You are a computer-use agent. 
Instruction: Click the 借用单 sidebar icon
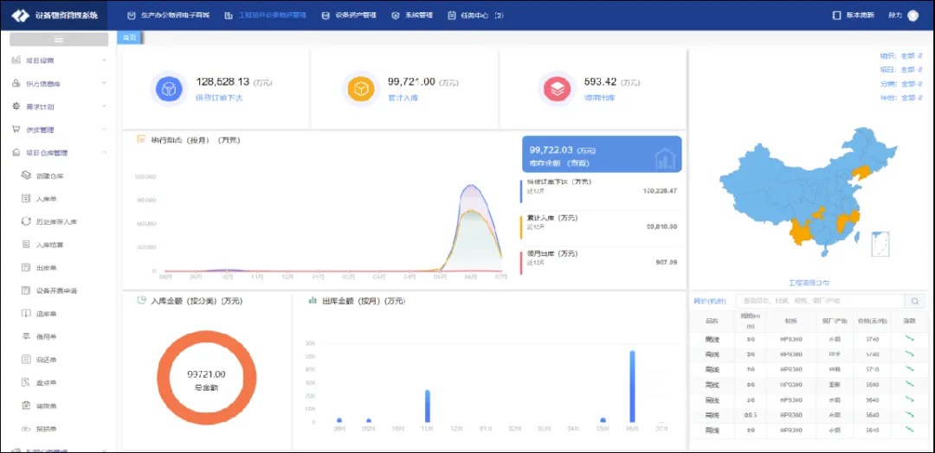pos(26,336)
